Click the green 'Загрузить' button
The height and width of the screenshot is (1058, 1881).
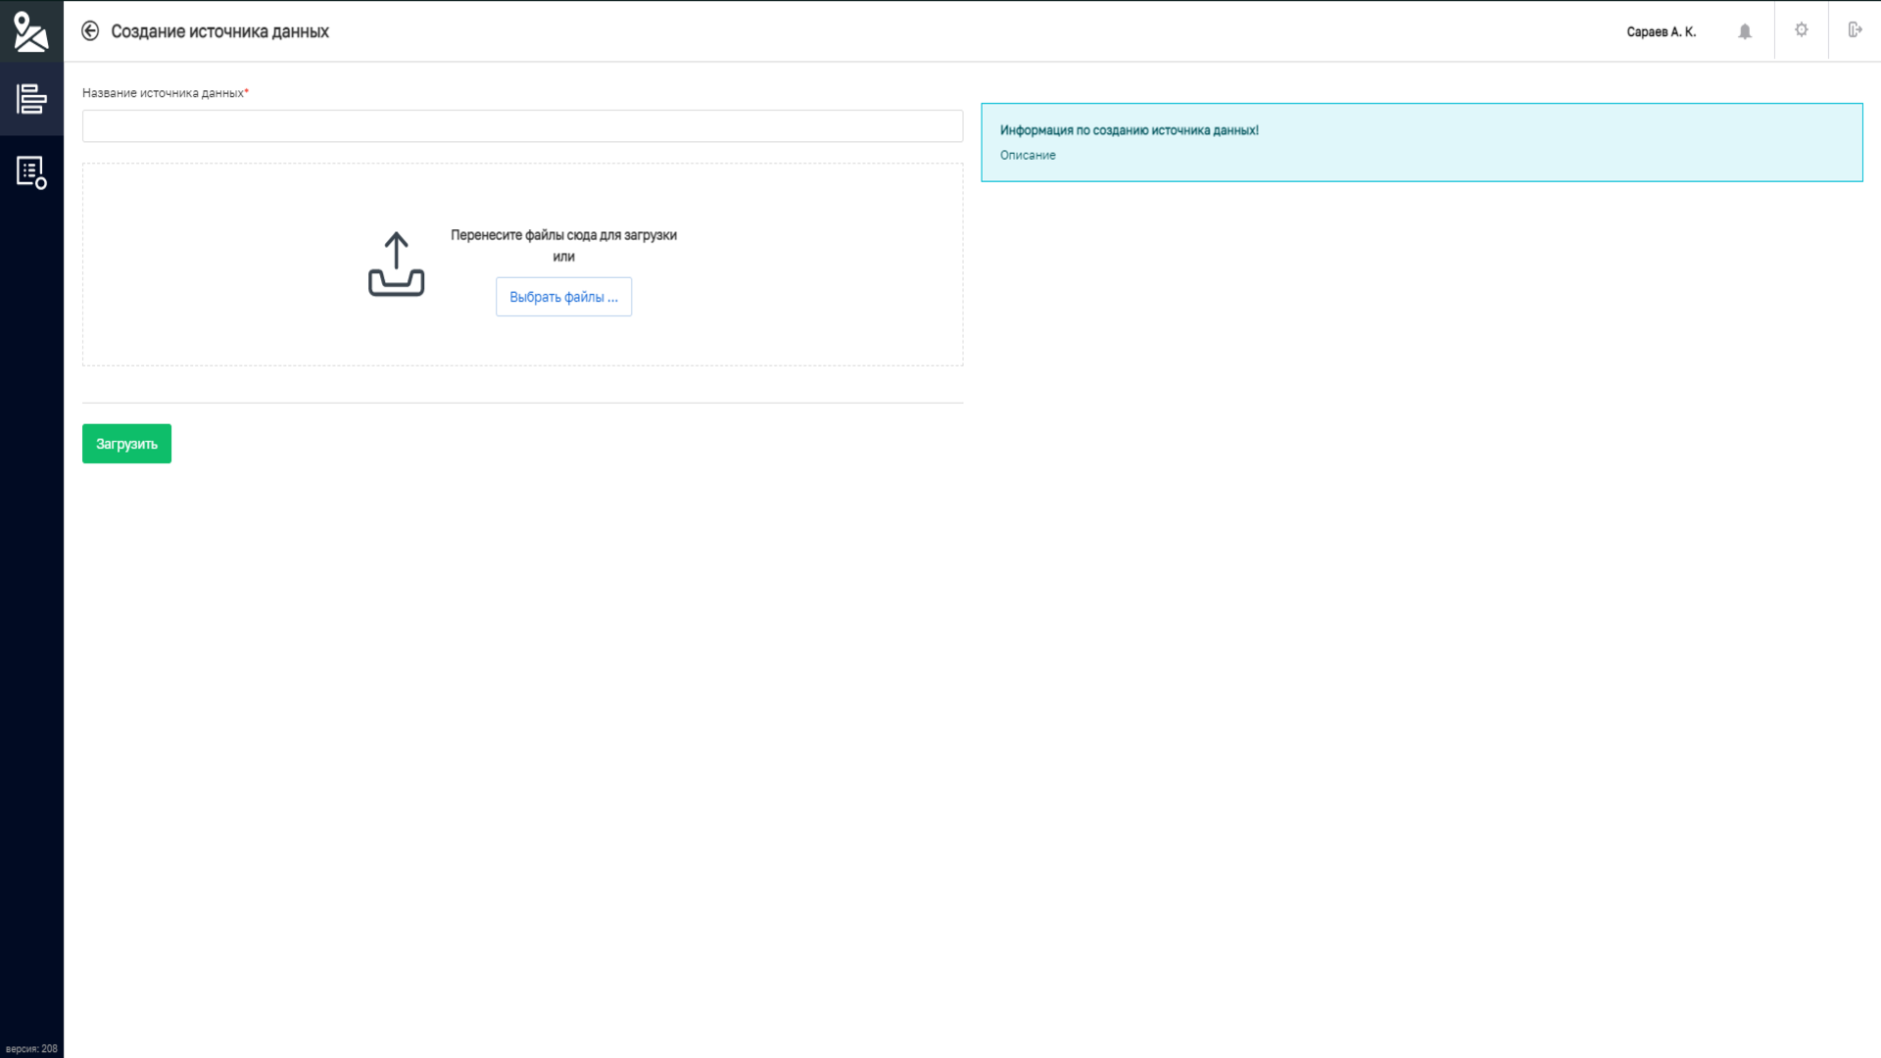pos(126,444)
